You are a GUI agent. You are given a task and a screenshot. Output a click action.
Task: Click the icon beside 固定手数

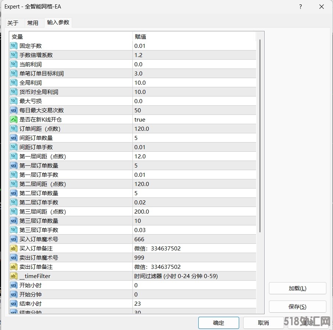point(14,46)
